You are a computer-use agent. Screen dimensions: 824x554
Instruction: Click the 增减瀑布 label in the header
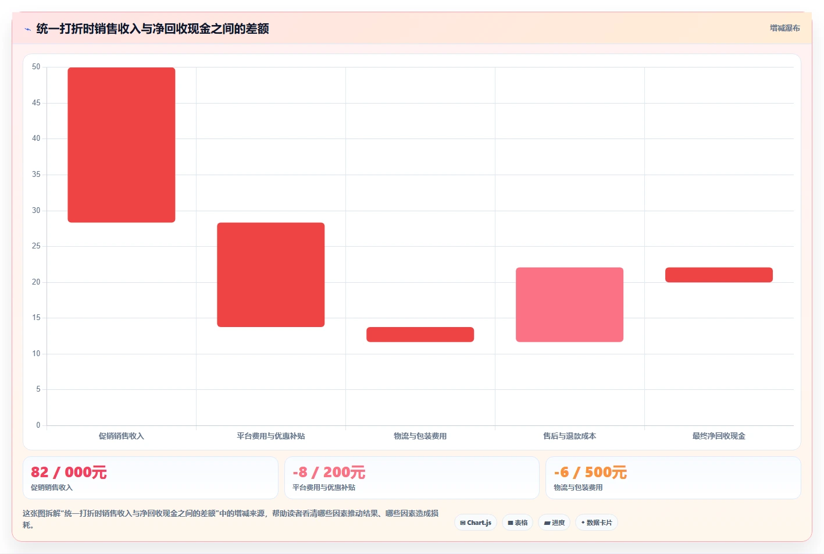(784, 28)
